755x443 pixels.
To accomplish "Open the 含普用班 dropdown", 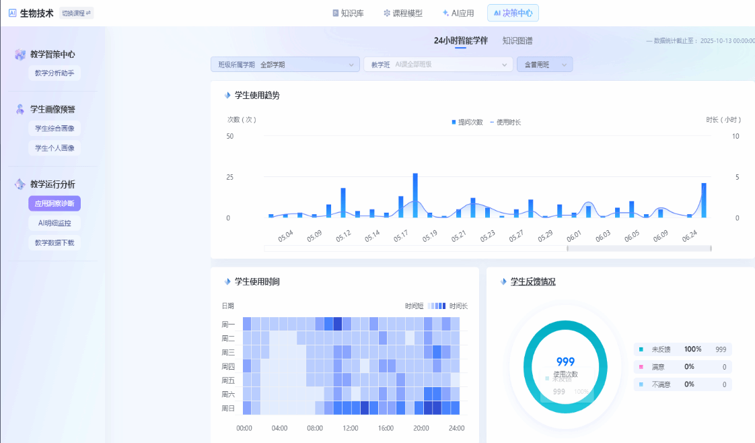I will [x=544, y=65].
